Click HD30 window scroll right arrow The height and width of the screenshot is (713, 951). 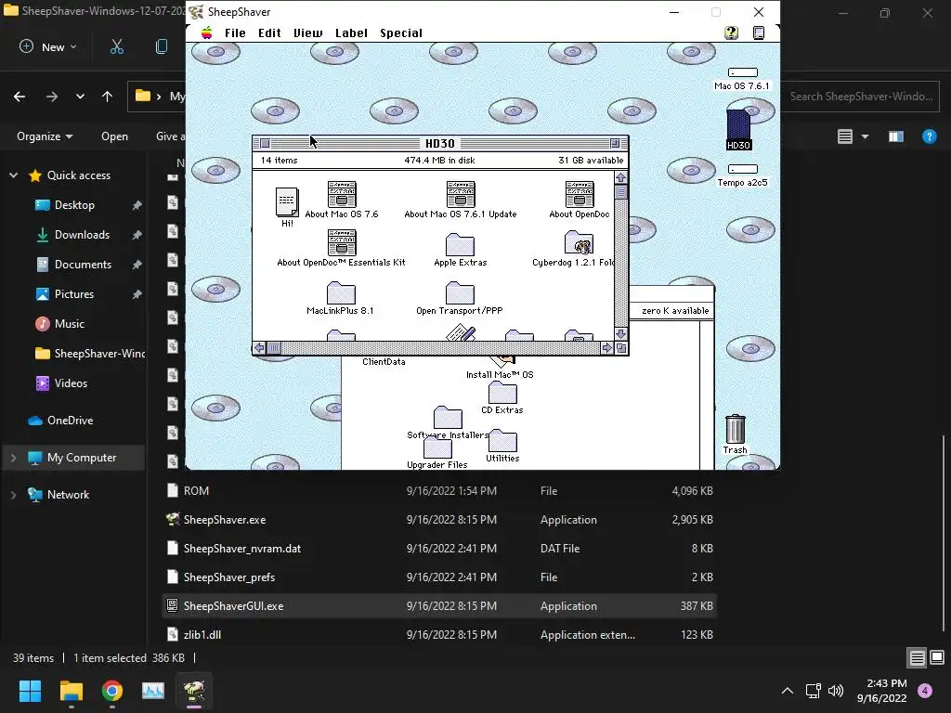(x=606, y=348)
